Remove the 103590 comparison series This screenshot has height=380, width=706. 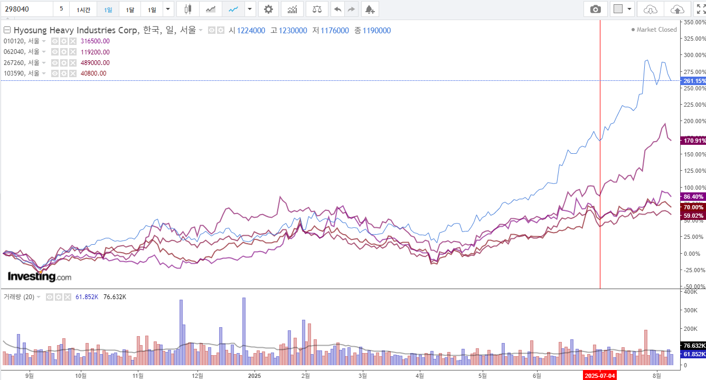72,73
